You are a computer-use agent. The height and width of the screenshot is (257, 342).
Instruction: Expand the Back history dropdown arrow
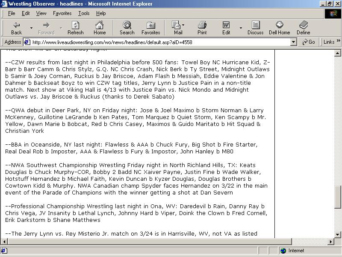[31, 28]
